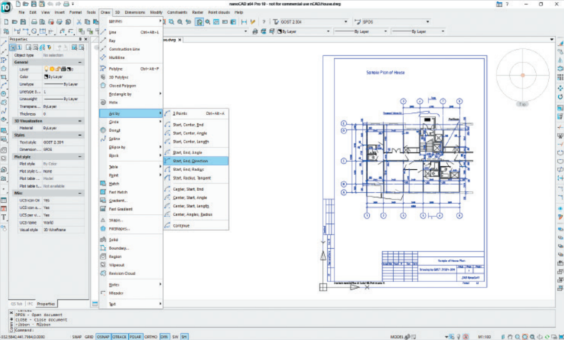Viewport: 564px width, 340px height.
Task: Click the Cut scissors icon in toolbar
Action: 80,22
